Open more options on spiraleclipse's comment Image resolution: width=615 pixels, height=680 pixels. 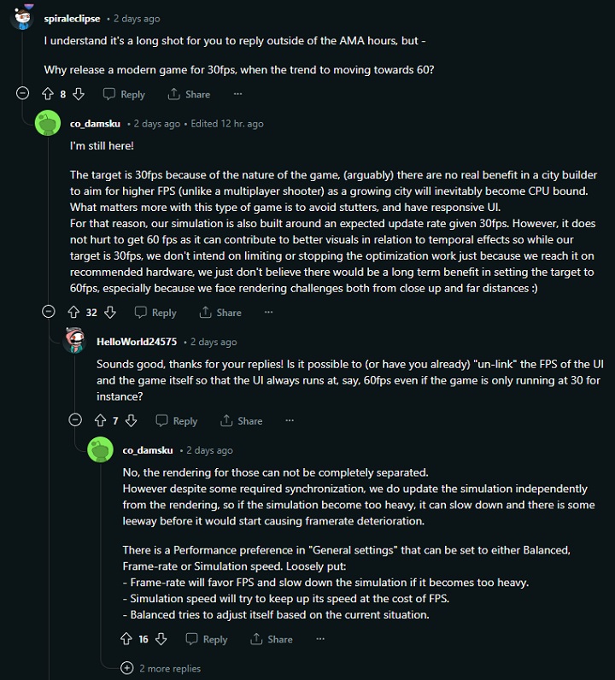pyautogui.click(x=237, y=94)
